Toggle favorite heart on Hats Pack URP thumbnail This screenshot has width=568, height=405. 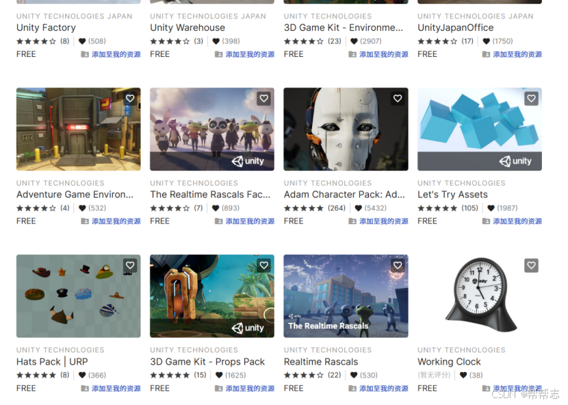pyautogui.click(x=130, y=265)
